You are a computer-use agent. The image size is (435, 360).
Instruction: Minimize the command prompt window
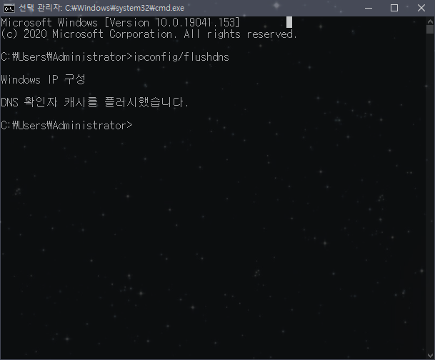369,8
